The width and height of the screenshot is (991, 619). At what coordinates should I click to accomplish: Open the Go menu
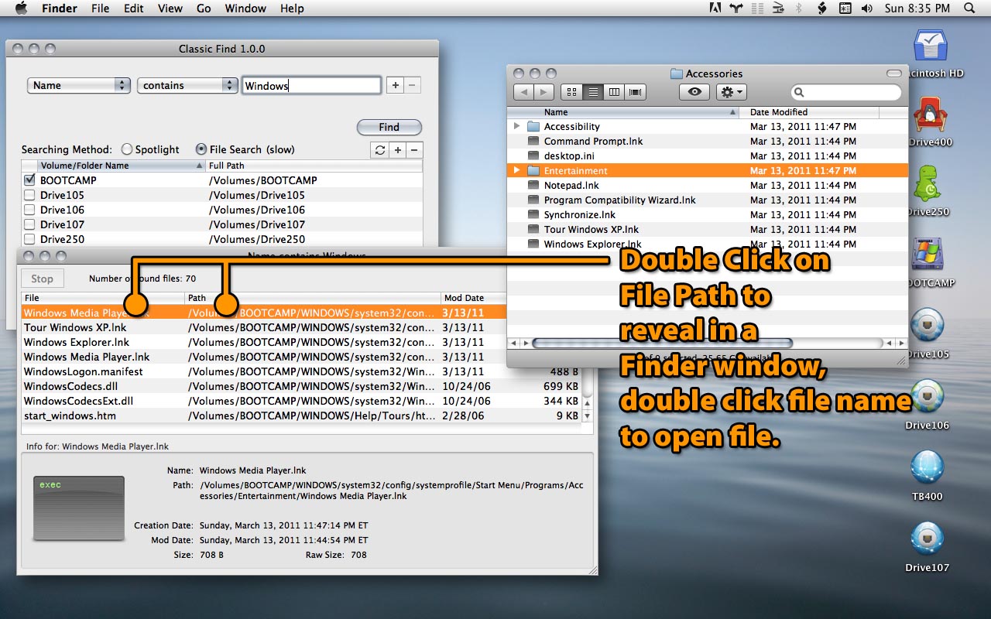pos(204,9)
